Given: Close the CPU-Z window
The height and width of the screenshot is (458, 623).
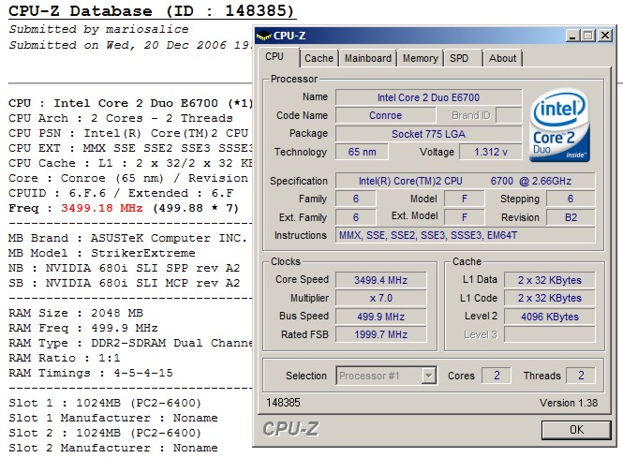Looking at the screenshot, I should [x=604, y=36].
